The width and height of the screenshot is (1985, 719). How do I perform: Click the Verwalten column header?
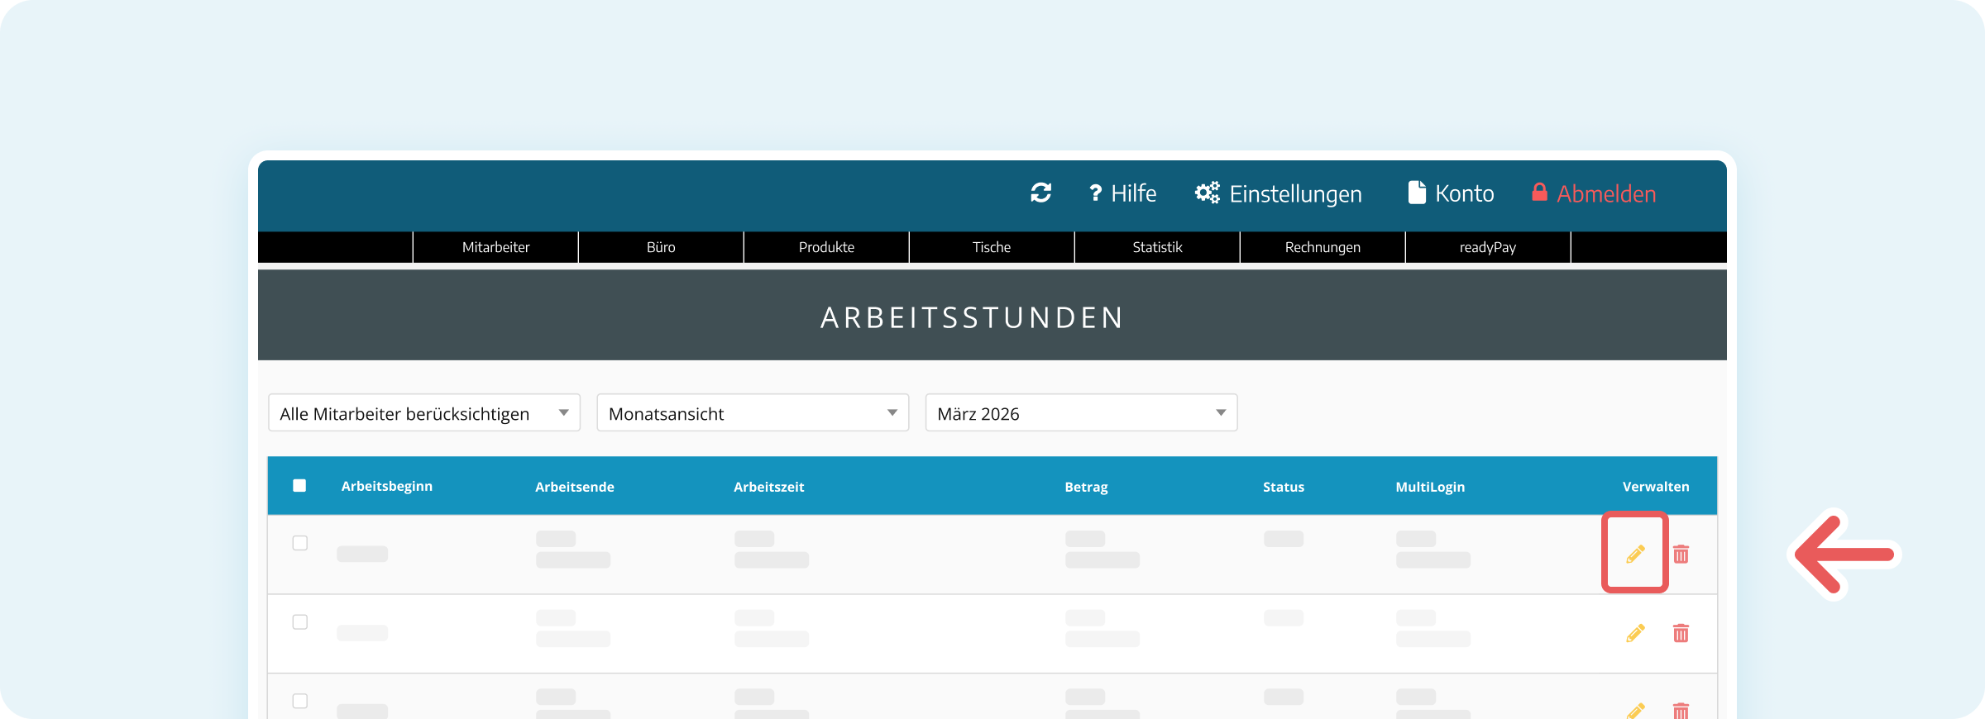pos(1656,487)
